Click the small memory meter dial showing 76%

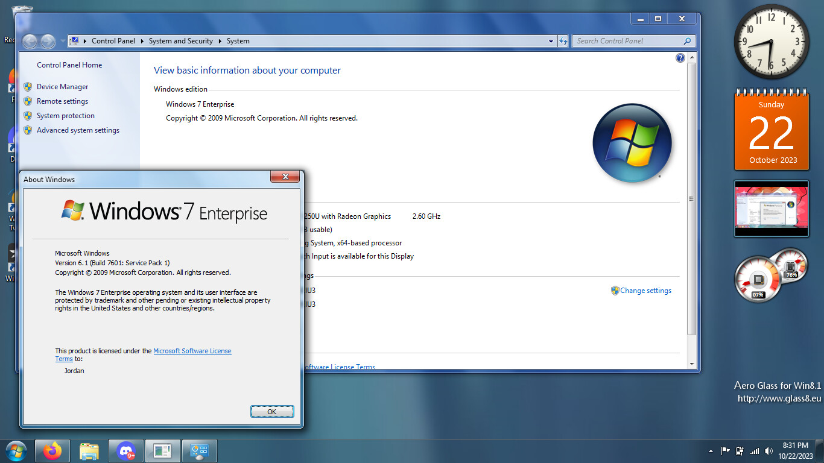(791, 265)
